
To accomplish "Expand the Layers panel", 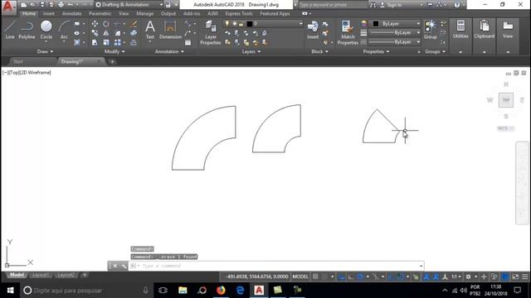I will click(251, 51).
